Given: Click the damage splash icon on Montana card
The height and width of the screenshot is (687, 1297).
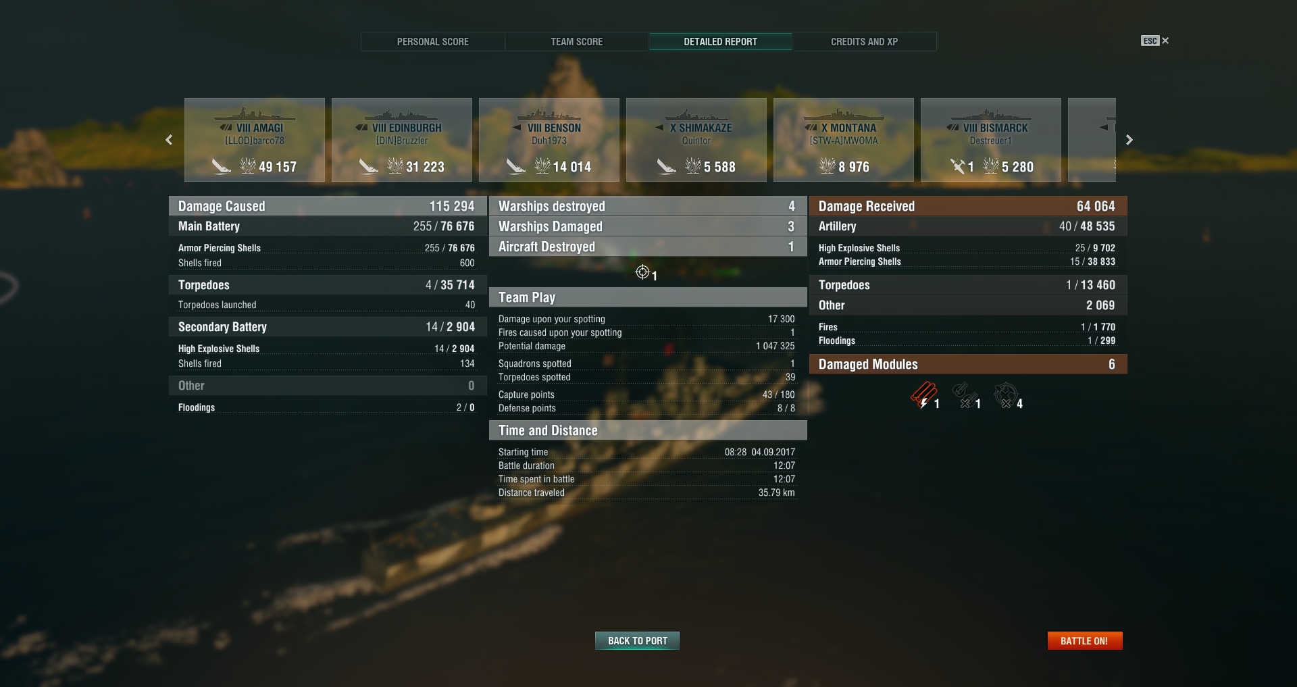Looking at the screenshot, I should click(x=827, y=166).
